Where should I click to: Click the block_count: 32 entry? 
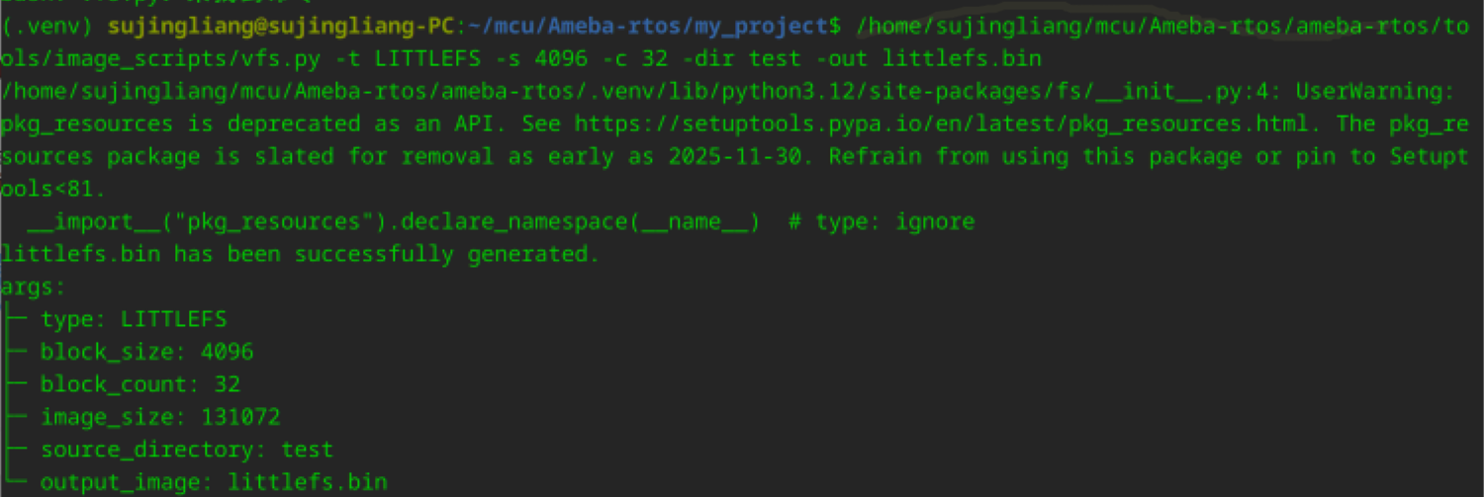coord(139,384)
